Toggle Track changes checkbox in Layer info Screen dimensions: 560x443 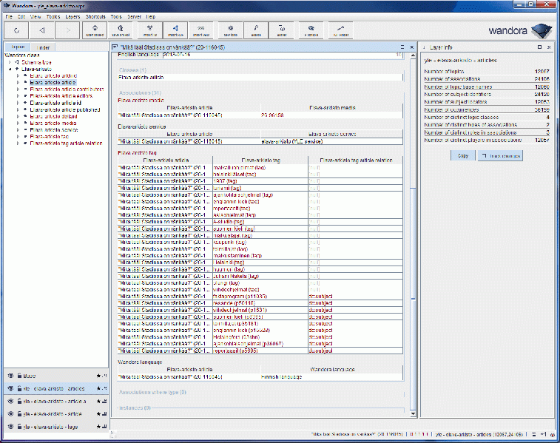pyautogui.click(x=484, y=156)
